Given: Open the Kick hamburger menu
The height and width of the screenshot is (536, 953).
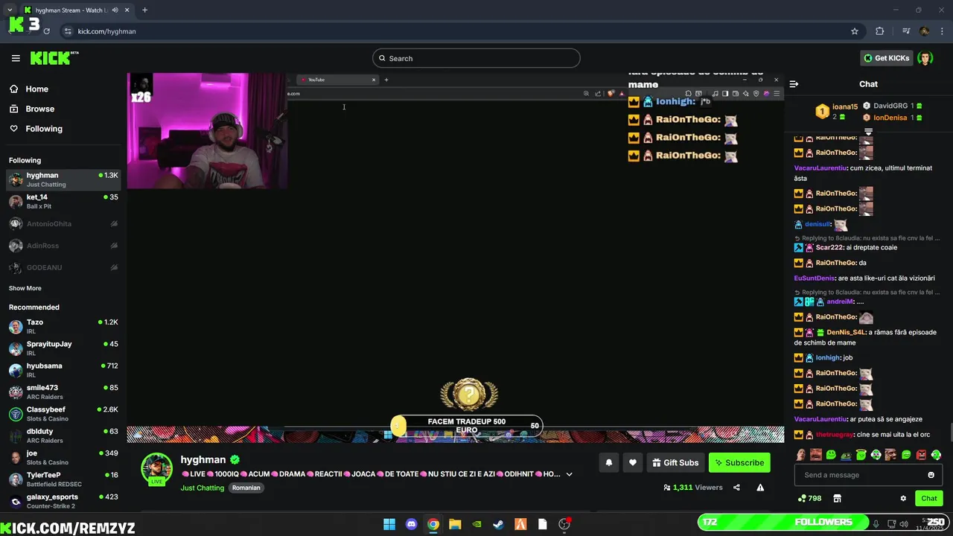Looking at the screenshot, I should (16, 58).
